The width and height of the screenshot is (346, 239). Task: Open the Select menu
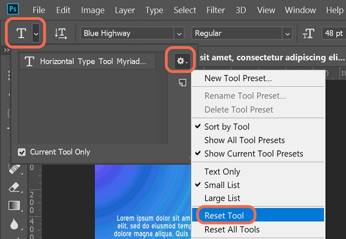(x=185, y=10)
